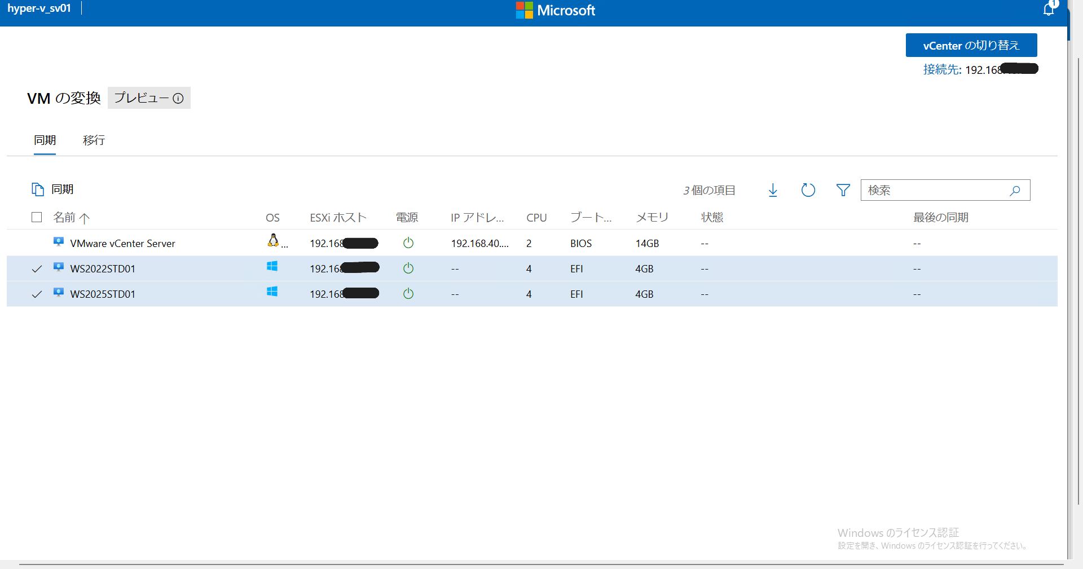The height and width of the screenshot is (569, 1083).
Task: Click the power icon for WS2022STD01
Action: pyautogui.click(x=408, y=268)
